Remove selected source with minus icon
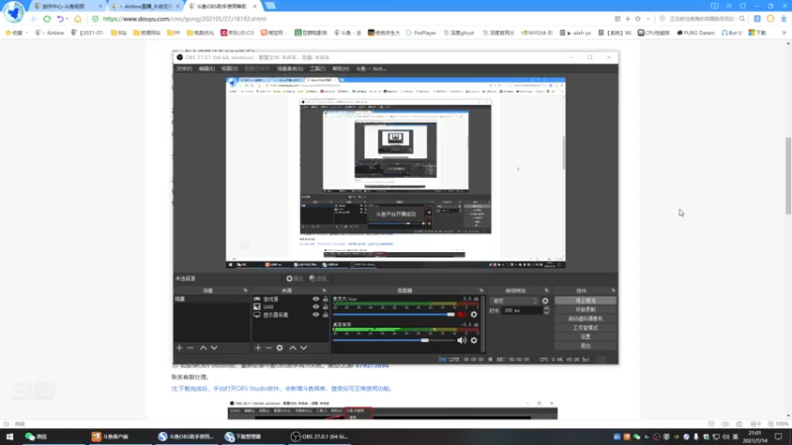Screen dimensions: 792x445 (268, 348)
